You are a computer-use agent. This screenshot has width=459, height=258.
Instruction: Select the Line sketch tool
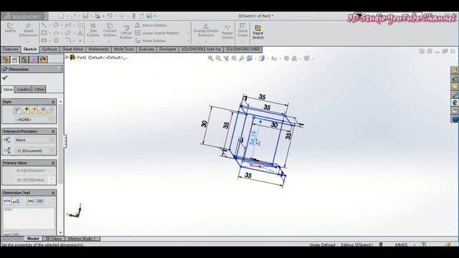pos(44,25)
